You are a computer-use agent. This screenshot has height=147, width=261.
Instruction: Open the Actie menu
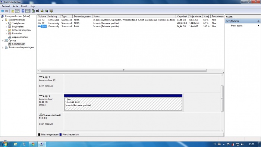pos(16,6)
